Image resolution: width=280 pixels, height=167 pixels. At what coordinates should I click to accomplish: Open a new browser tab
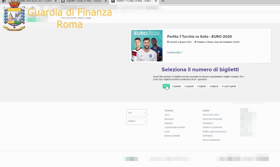(163, 1)
